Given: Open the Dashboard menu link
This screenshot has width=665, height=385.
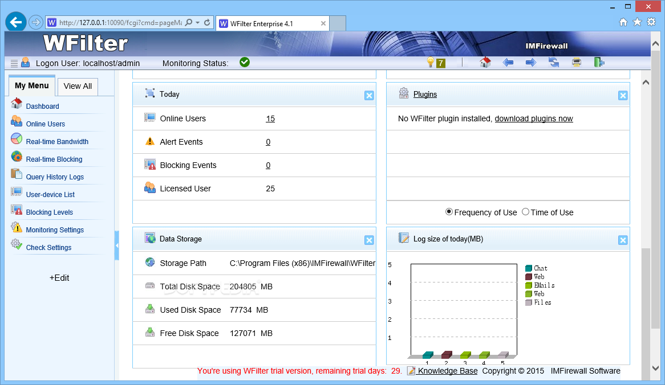Looking at the screenshot, I should 42,107.
